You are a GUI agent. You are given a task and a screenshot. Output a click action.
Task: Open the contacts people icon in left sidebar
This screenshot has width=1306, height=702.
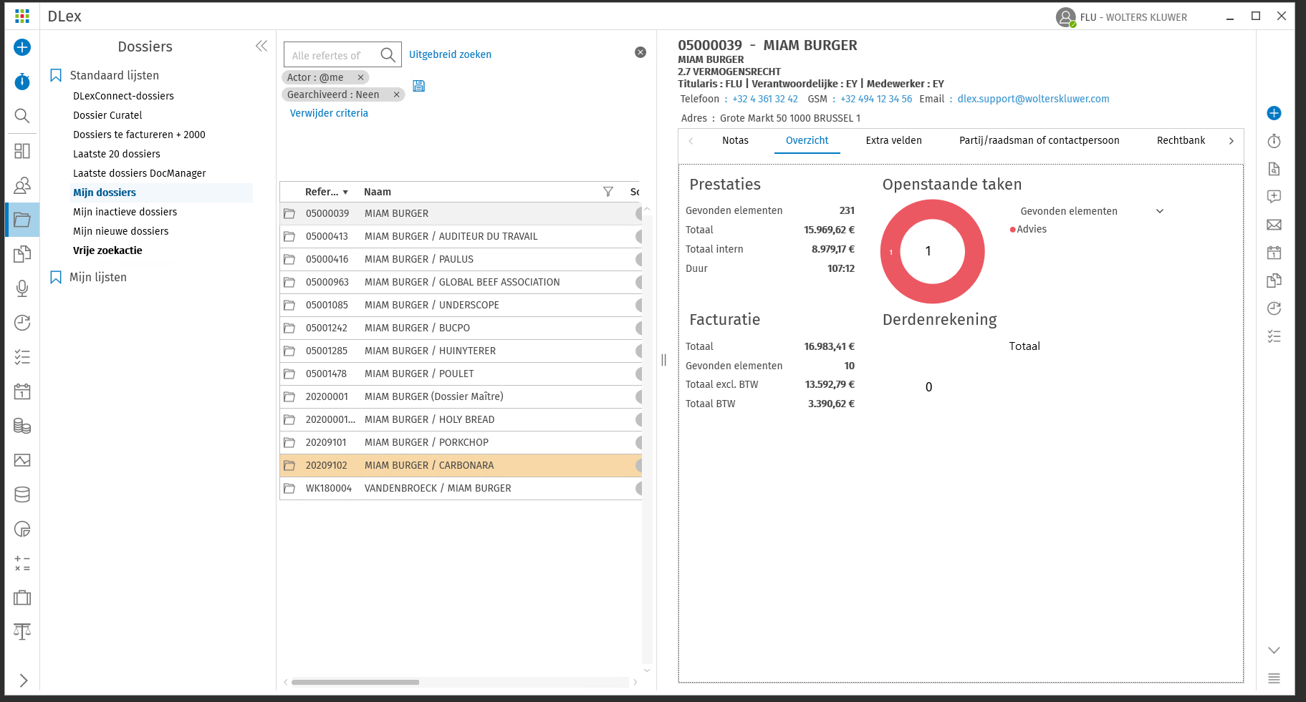(x=22, y=185)
